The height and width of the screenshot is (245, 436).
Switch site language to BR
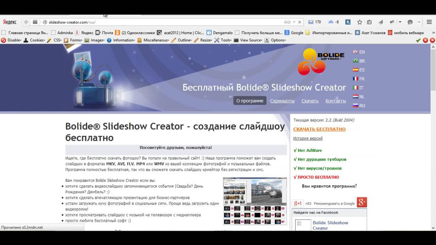click(359, 61)
